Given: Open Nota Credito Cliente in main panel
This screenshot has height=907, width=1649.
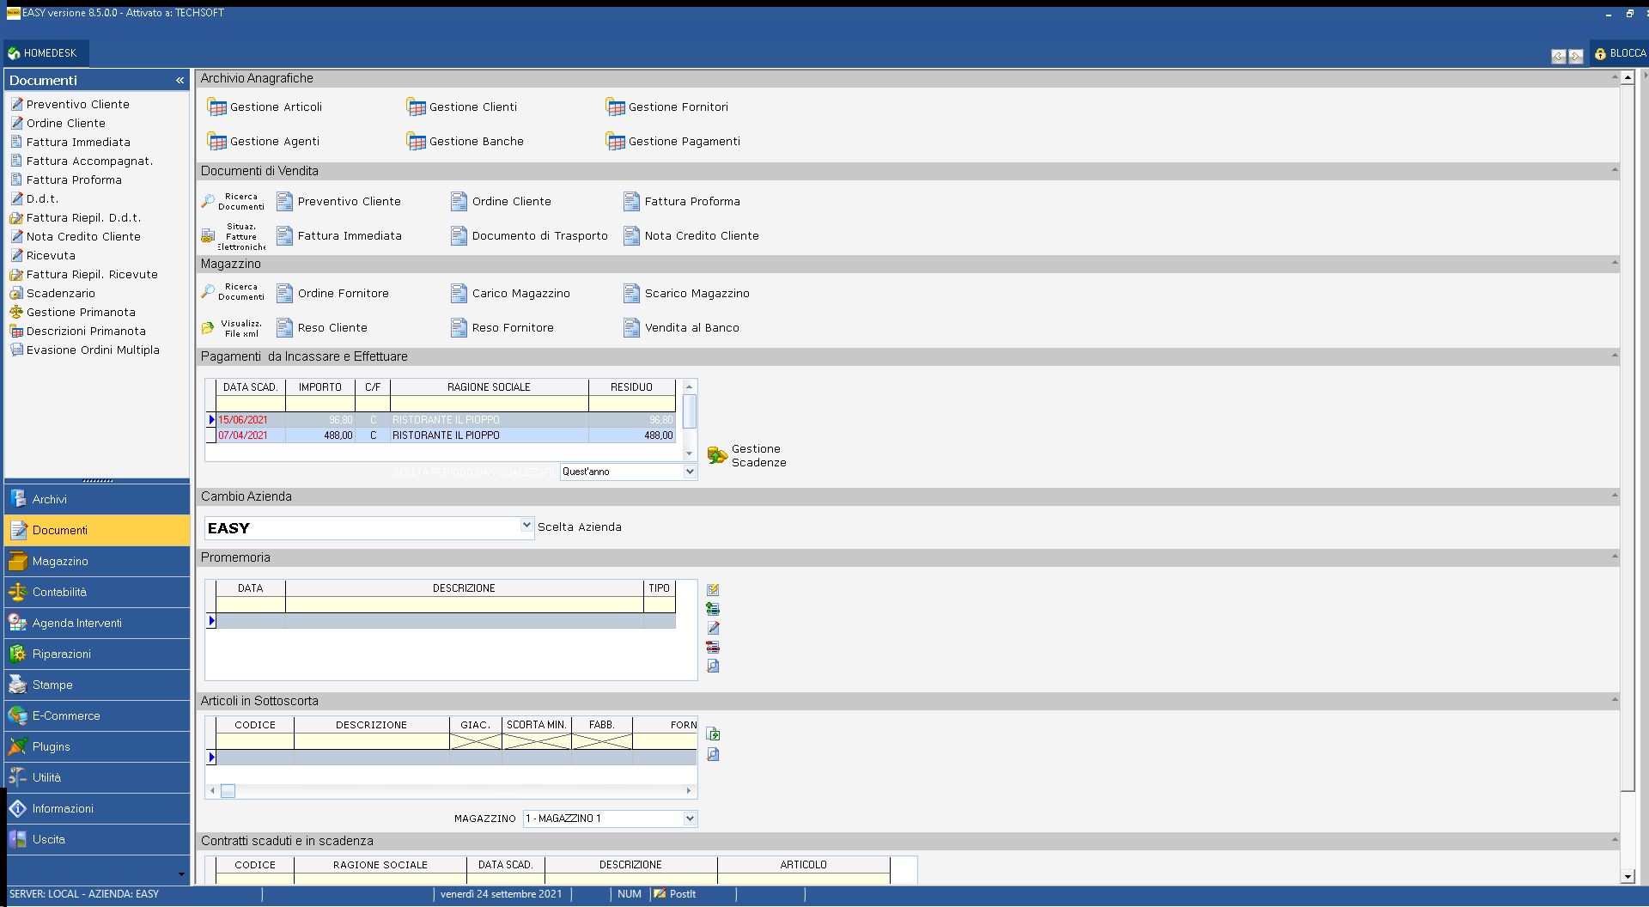Looking at the screenshot, I should 691,236.
